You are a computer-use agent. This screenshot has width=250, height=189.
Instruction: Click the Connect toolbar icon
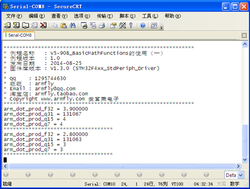pos(7,25)
